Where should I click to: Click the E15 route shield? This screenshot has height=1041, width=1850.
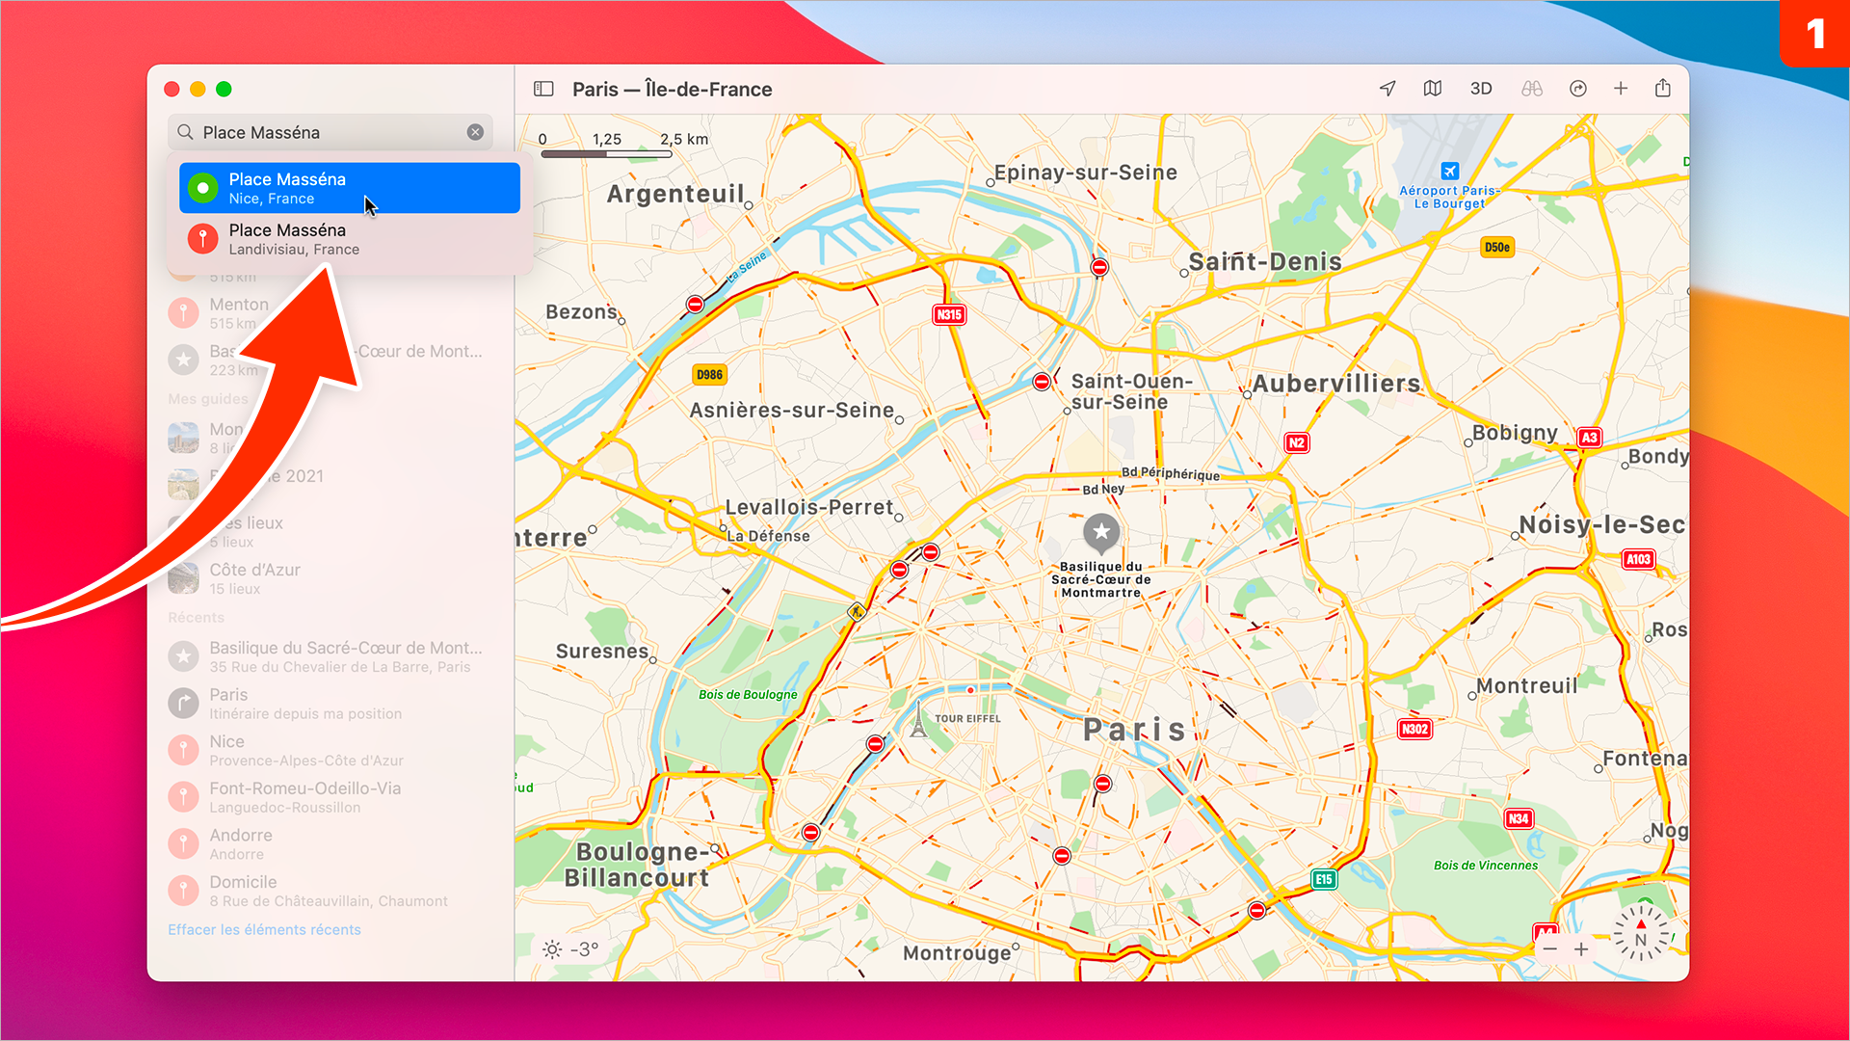pos(1324,879)
